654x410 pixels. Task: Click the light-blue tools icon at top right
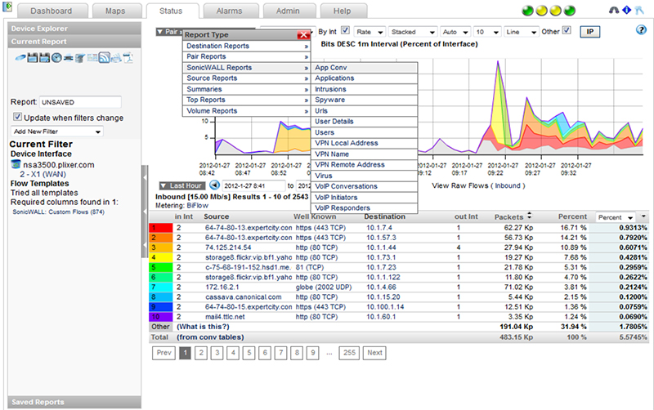639,10
